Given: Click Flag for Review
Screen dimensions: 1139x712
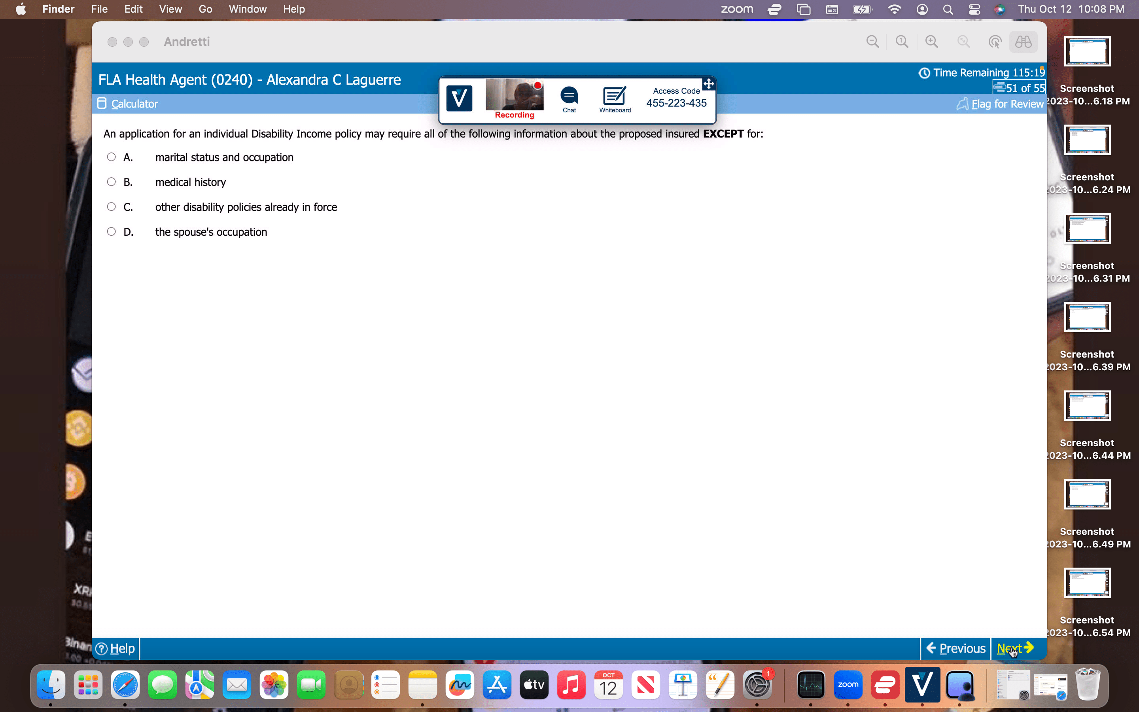Looking at the screenshot, I should tap(1001, 104).
